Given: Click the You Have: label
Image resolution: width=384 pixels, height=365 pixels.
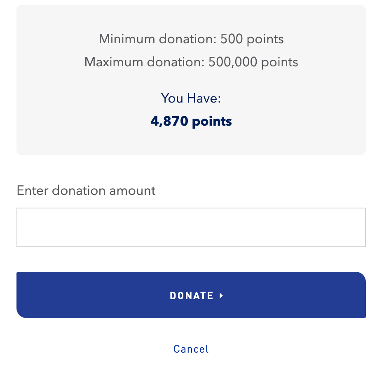Looking at the screenshot, I should [x=191, y=98].
